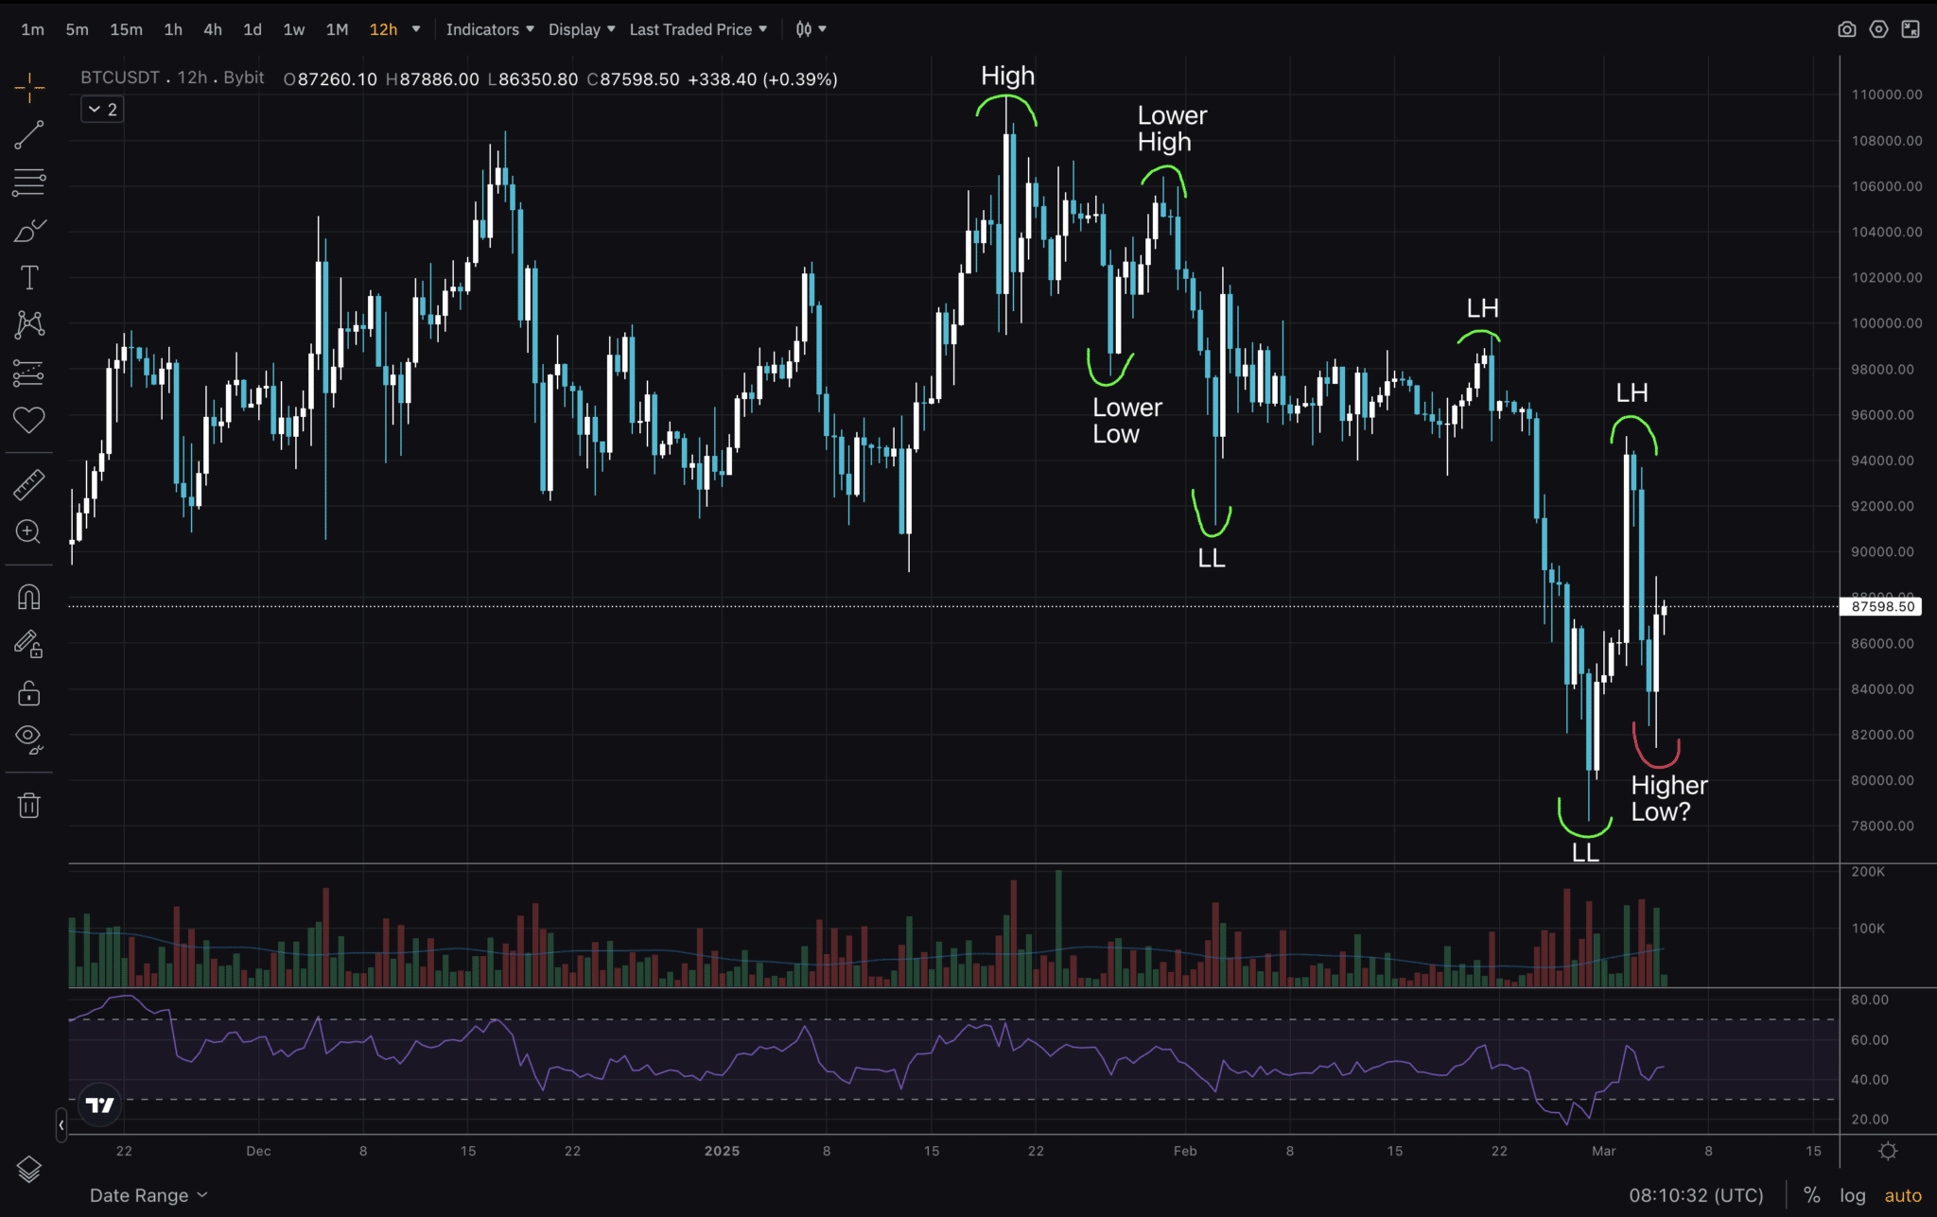Select the Text annotation tool
Viewport: 1937px width, 1217px height.
(29, 277)
